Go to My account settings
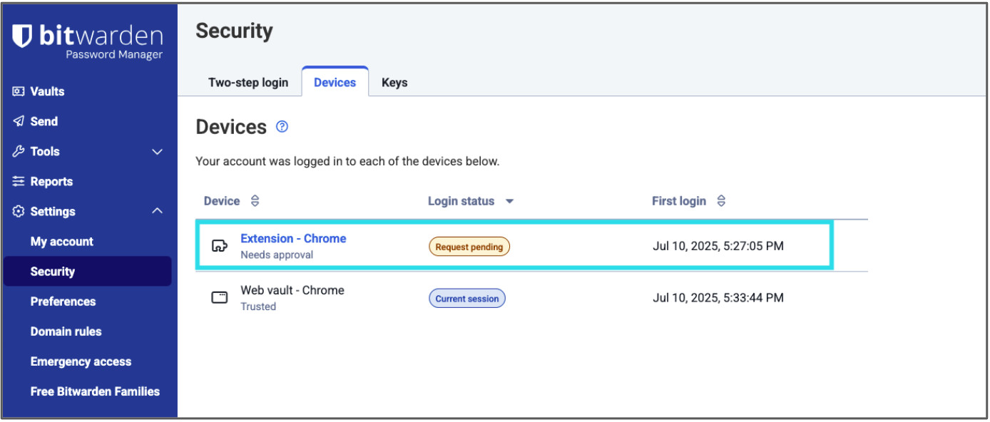 coord(61,242)
